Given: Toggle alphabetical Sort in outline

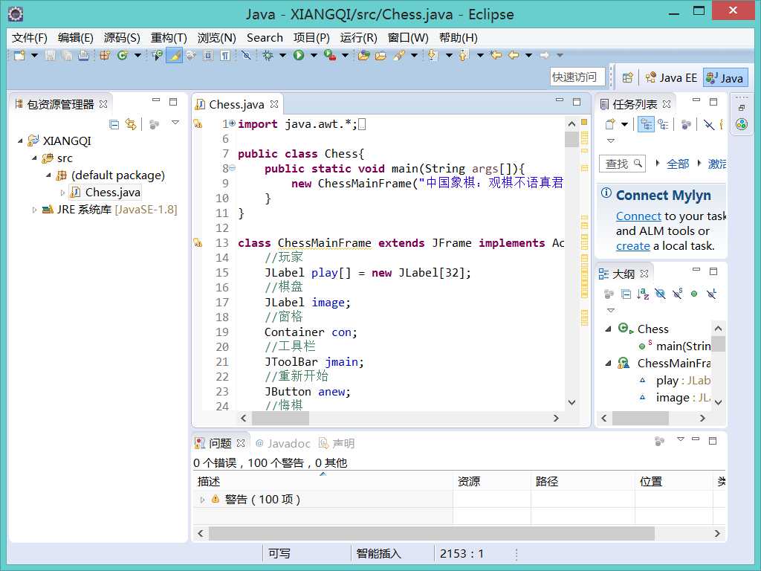Looking at the screenshot, I should [643, 294].
